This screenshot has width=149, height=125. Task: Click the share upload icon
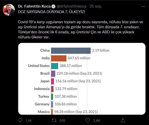click(123, 120)
